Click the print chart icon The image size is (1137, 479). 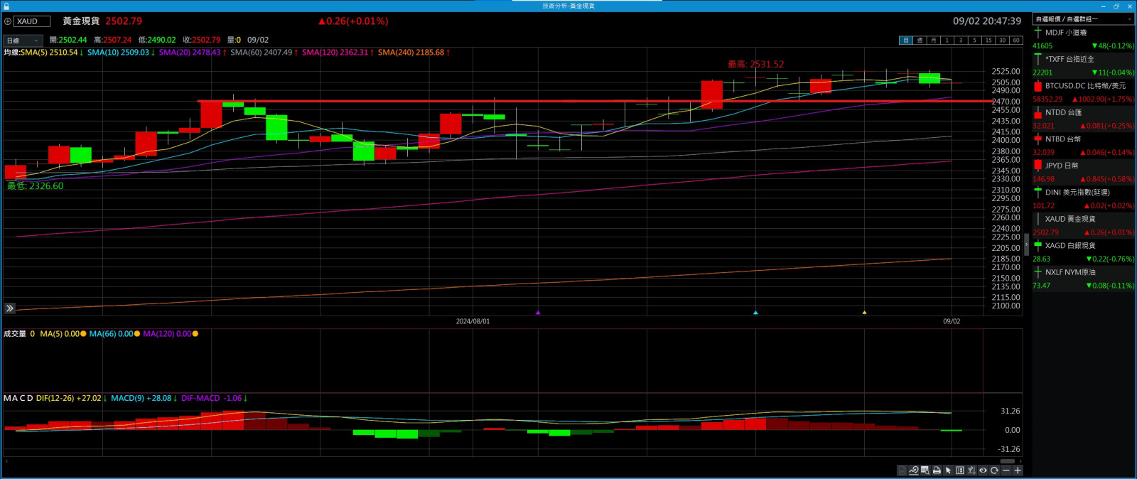[937, 470]
